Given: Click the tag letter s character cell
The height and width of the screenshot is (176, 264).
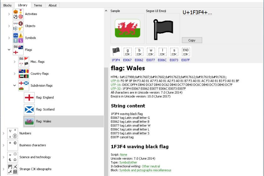Looking at the screenshot, I should (174, 52).
